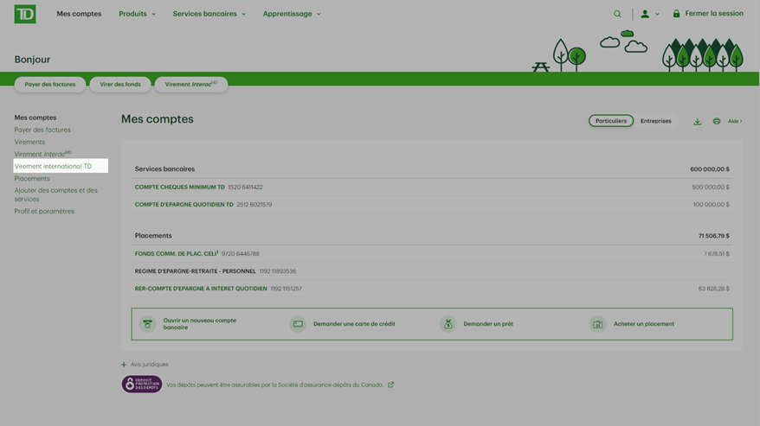760x426 pixels.
Task: Click deposit insurance notice text
Action: tap(274, 385)
